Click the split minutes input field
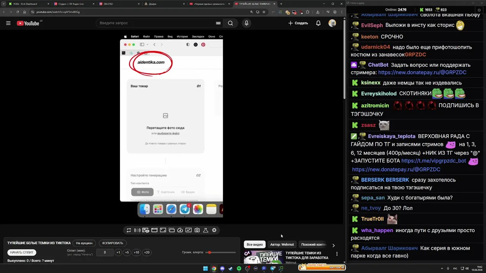Image resolution: width=486 pixels, height=273 pixels. pos(105,253)
